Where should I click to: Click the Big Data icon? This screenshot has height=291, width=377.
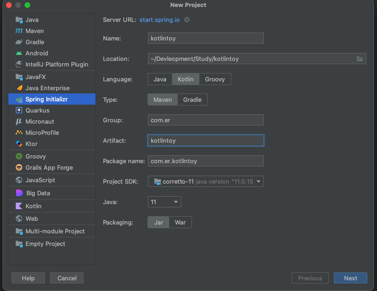[19, 193]
